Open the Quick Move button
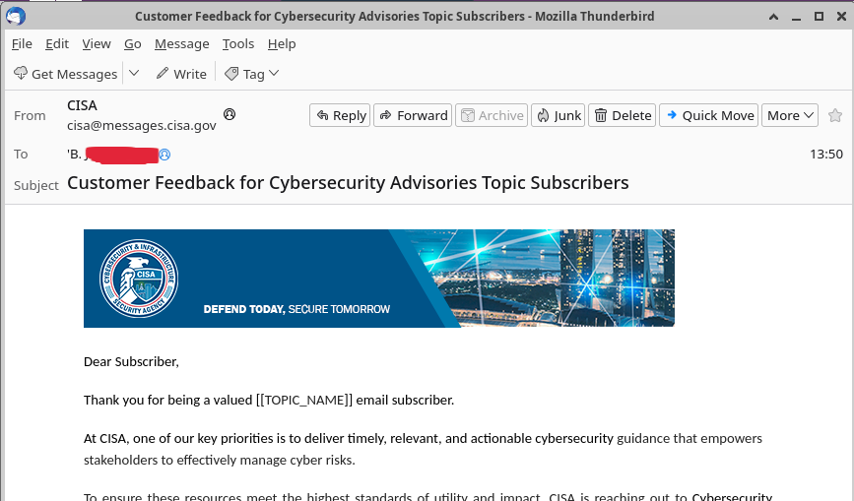The width and height of the screenshot is (854, 501). pos(708,115)
